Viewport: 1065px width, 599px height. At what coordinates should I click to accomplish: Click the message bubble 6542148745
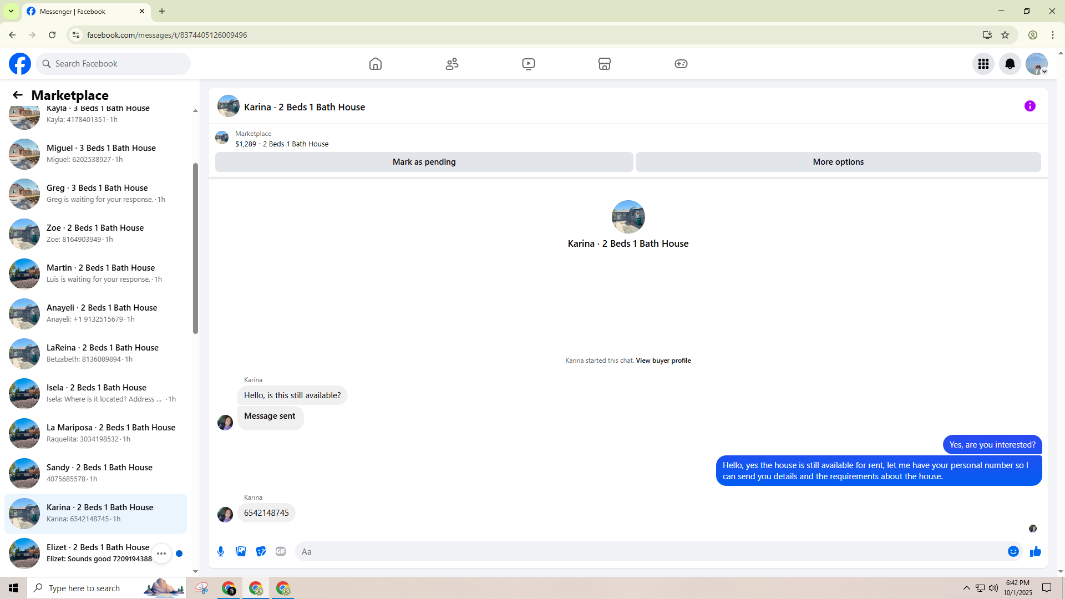point(266,513)
